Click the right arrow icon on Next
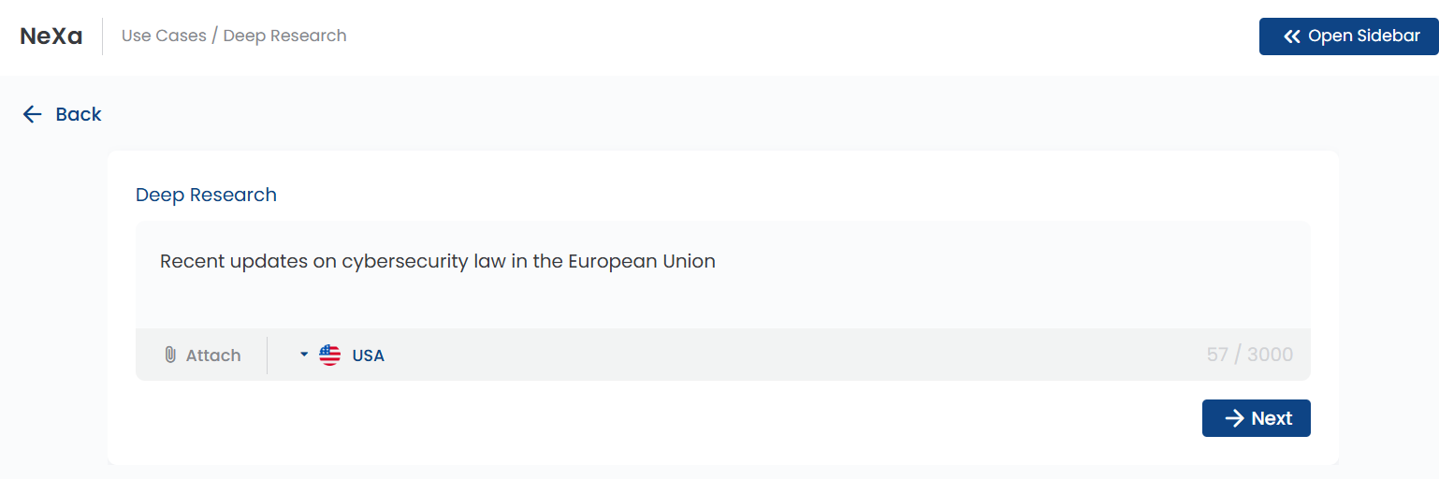The height and width of the screenshot is (479, 1439). tap(1235, 418)
